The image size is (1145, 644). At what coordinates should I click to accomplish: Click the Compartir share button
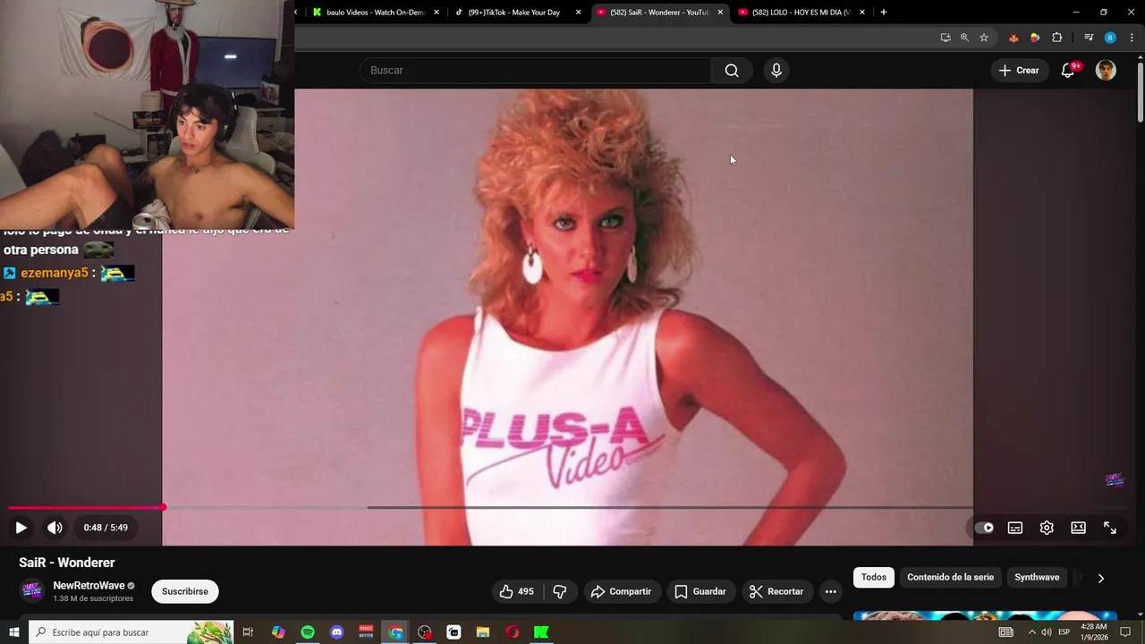(622, 591)
